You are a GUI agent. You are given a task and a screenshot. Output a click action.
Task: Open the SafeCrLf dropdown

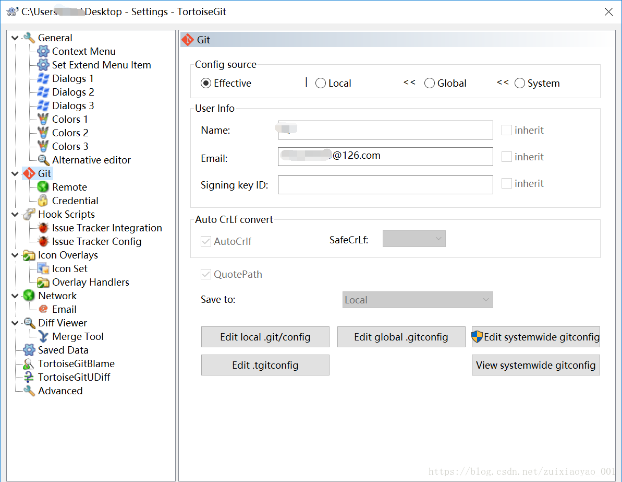[x=414, y=239]
